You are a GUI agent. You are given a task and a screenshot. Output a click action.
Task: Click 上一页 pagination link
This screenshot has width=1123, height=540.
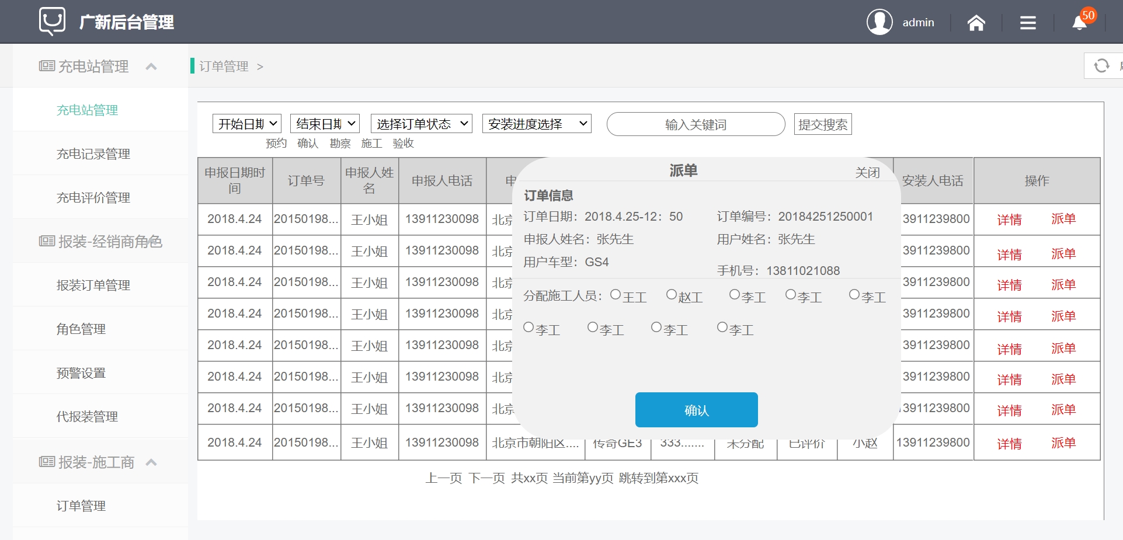pyautogui.click(x=444, y=478)
